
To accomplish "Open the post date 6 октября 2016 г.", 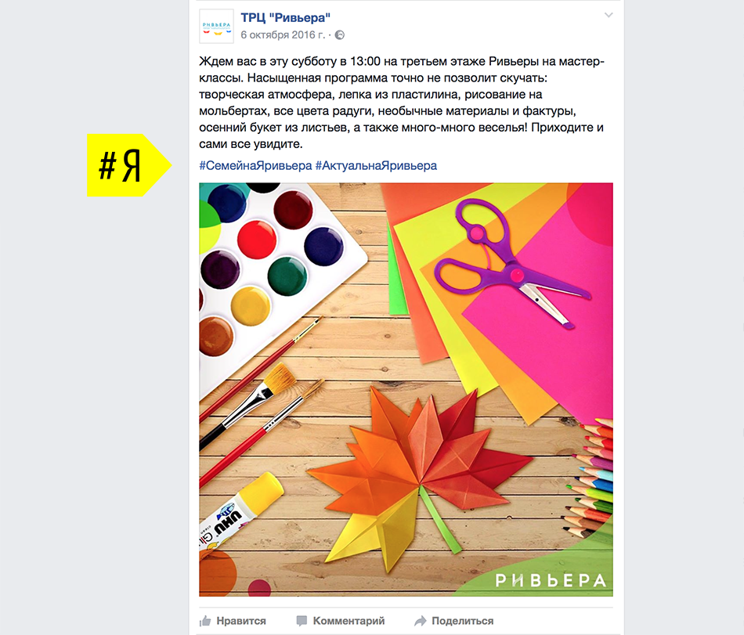I will [283, 35].
